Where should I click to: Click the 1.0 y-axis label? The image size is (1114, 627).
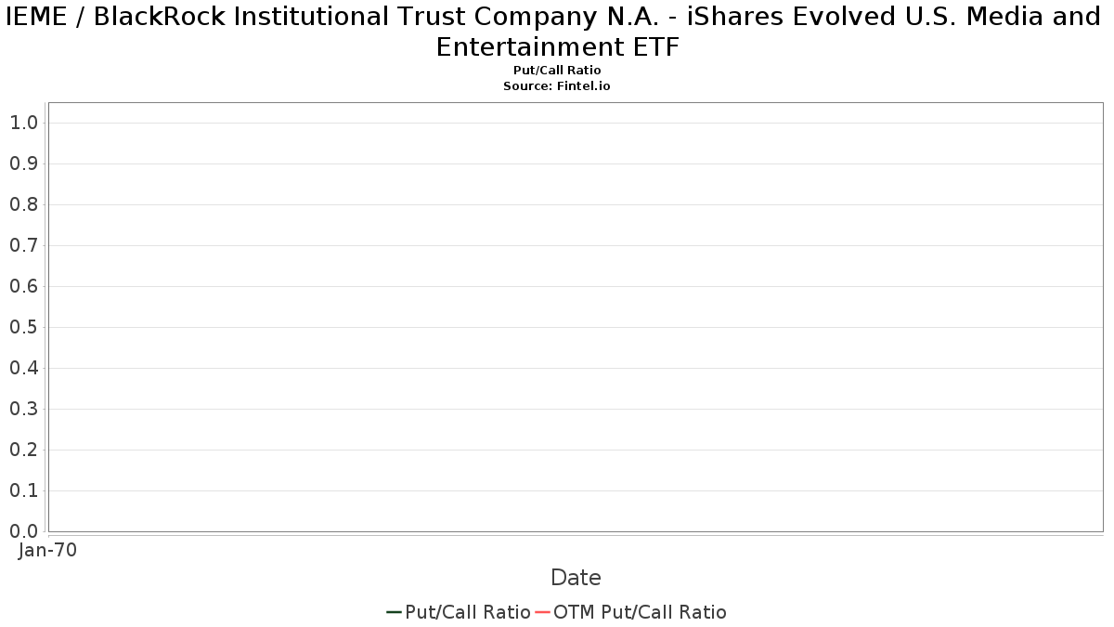pyautogui.click(x=24, y=123)
